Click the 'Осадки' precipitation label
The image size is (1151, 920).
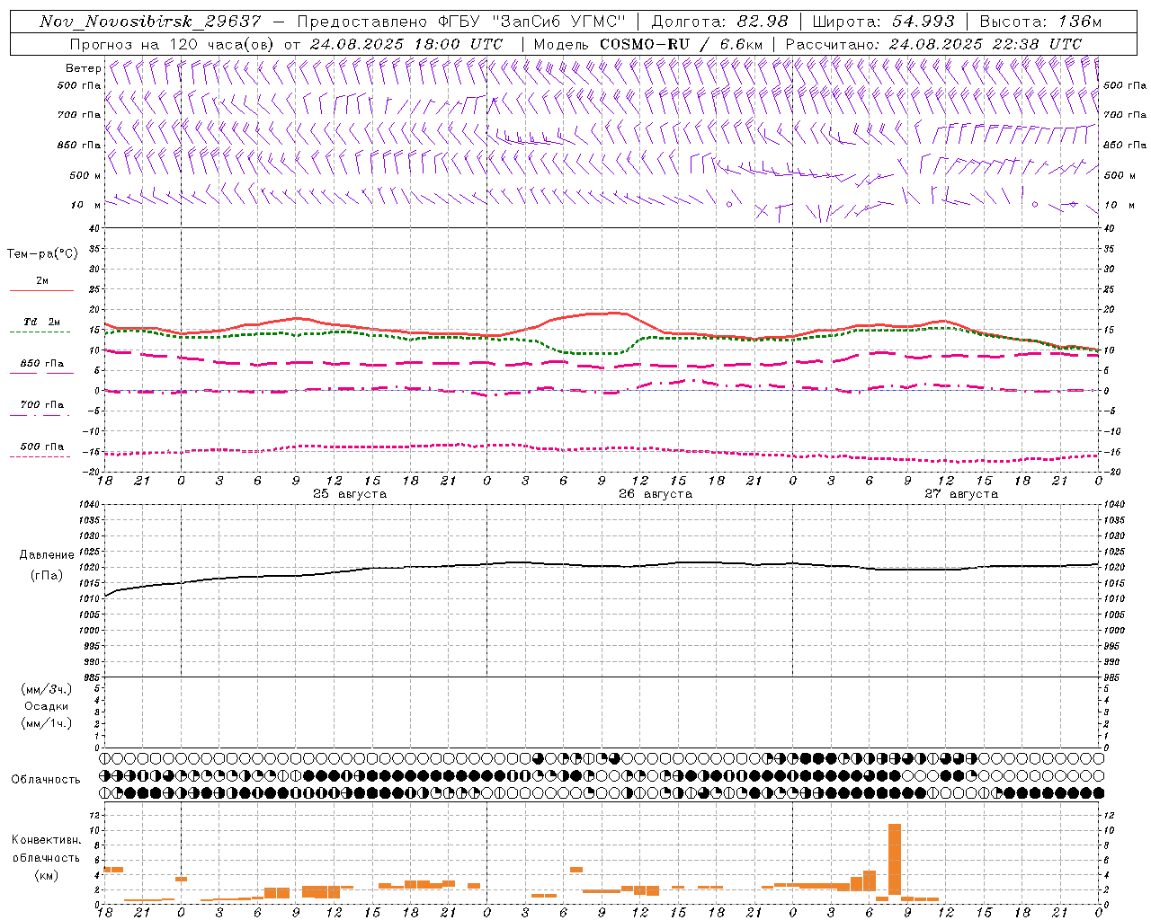click(x=47, y=707)
